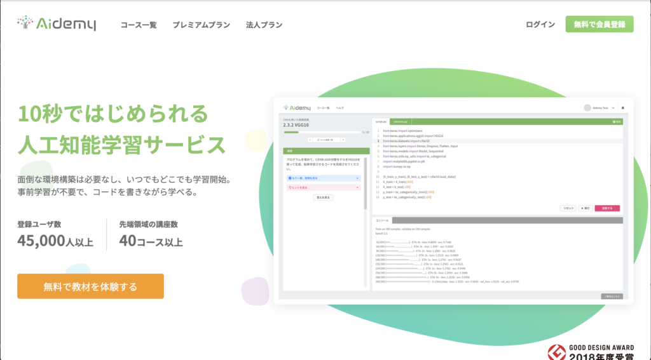
Task: Click the lesson progress bar in the preview
Action: click(x=322, y=132)
